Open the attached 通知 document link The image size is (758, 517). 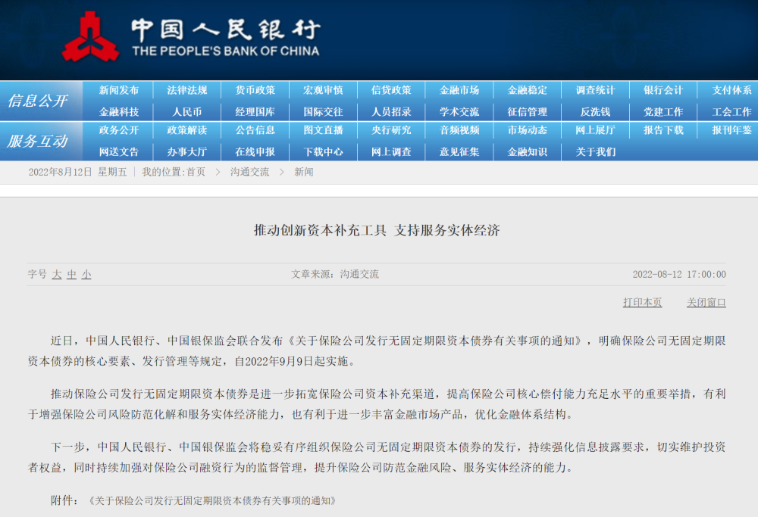click(x=212, y=501)
